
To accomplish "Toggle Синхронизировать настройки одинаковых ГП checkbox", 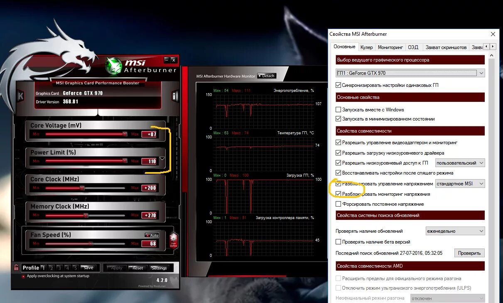I will 338,85.
